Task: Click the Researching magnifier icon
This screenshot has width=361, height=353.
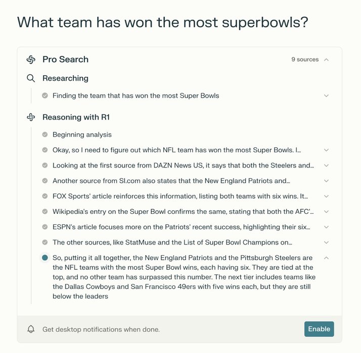Action: (31, 78)
